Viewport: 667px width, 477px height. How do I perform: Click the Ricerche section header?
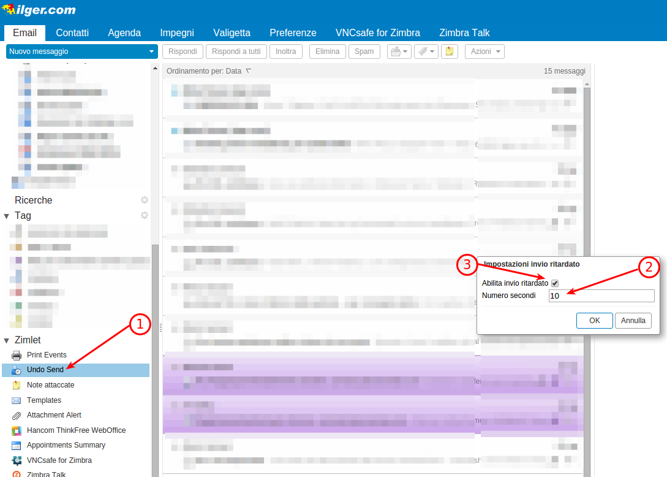[x=33, y=200]
